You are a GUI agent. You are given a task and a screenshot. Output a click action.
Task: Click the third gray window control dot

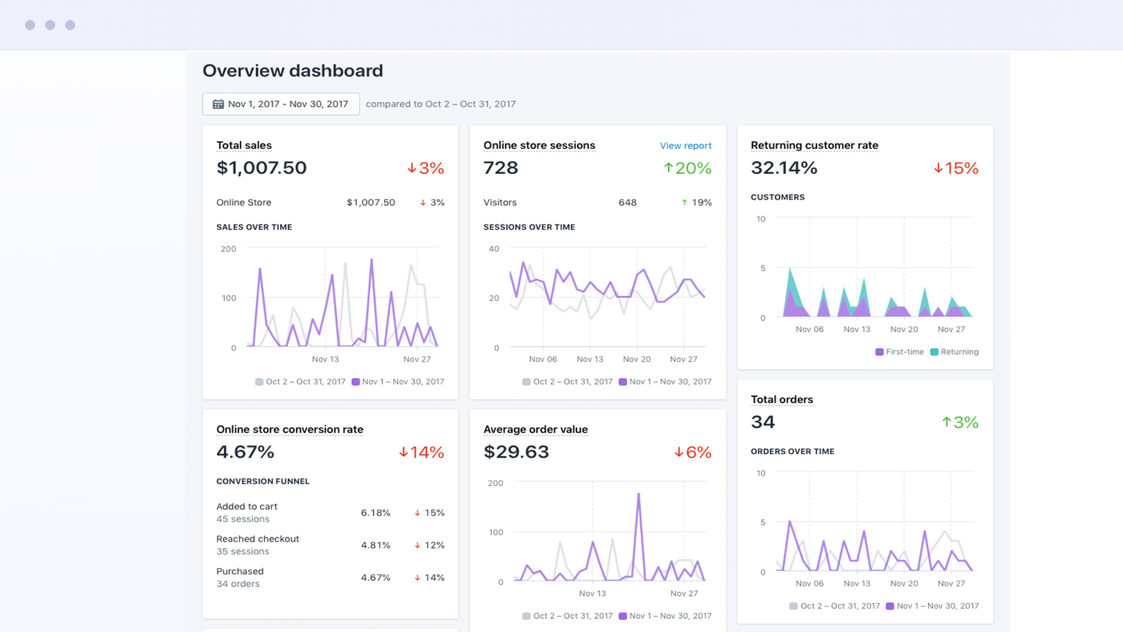pos(70,25)
